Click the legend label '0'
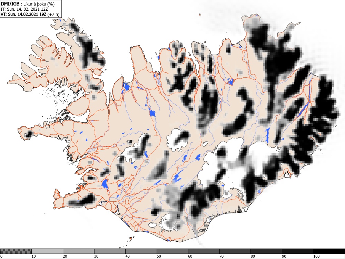 [1, 256]
